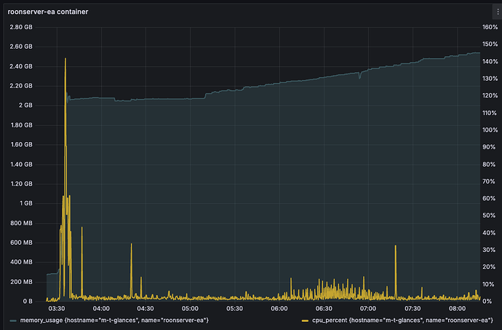Image resolution: width=502 pixels, height=330 pixels.
Task: Click the 40% right axis label
Action: [489, 233]
